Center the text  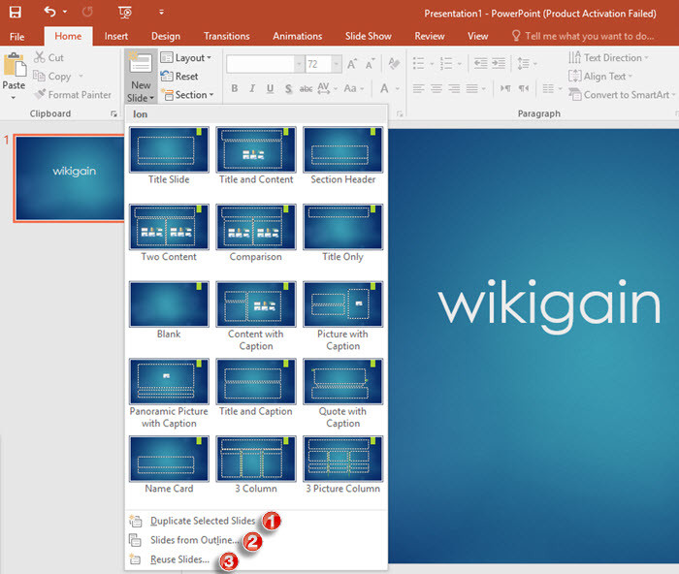tap(436, 89)
